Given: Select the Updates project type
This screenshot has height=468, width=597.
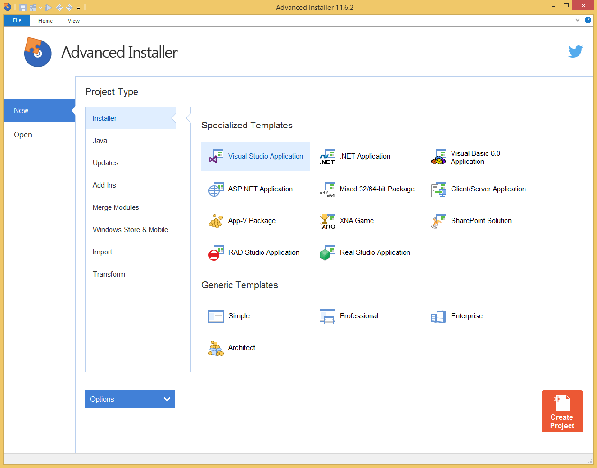Looking at the screenshot, I should (131, 163).
